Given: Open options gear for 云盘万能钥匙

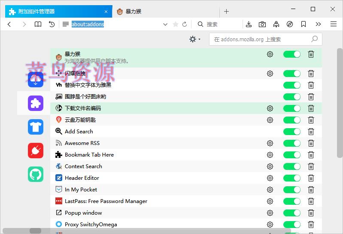Looking at the screenshot, I should [x=270, y=120].
